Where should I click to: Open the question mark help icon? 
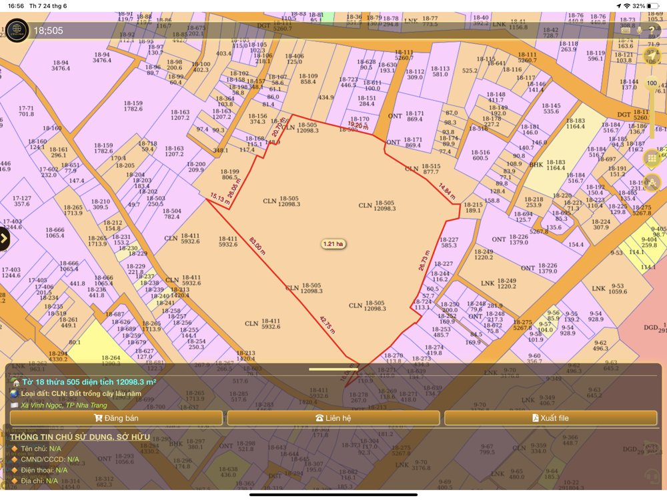[652, 30]
